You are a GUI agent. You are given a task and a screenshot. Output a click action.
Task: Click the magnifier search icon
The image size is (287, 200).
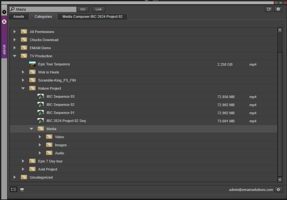coord(12,9)
